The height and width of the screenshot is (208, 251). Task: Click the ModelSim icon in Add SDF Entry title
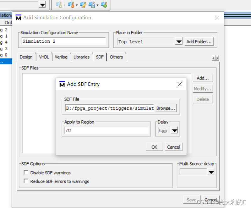(x=62, y=84)
